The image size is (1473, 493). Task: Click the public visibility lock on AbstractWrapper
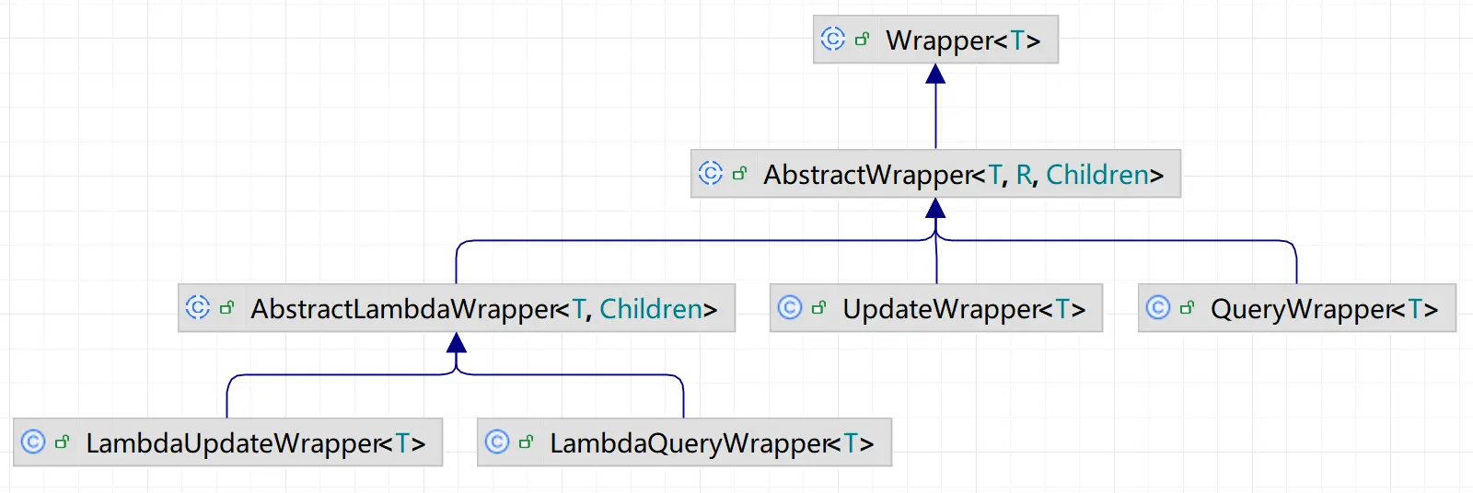739,173
